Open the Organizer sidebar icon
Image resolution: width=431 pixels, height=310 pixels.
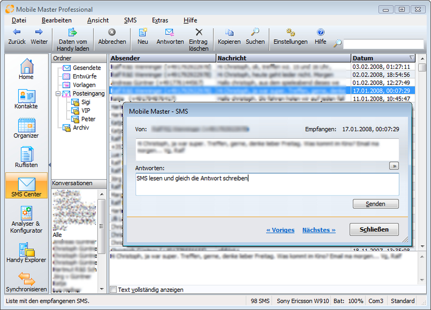26,125
